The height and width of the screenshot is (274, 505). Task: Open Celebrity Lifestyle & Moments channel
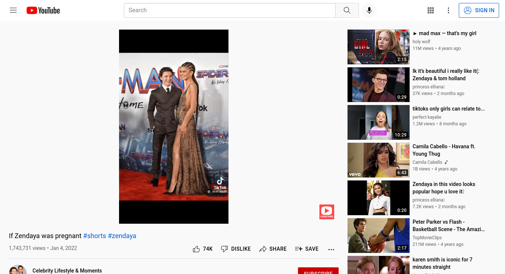67,271
